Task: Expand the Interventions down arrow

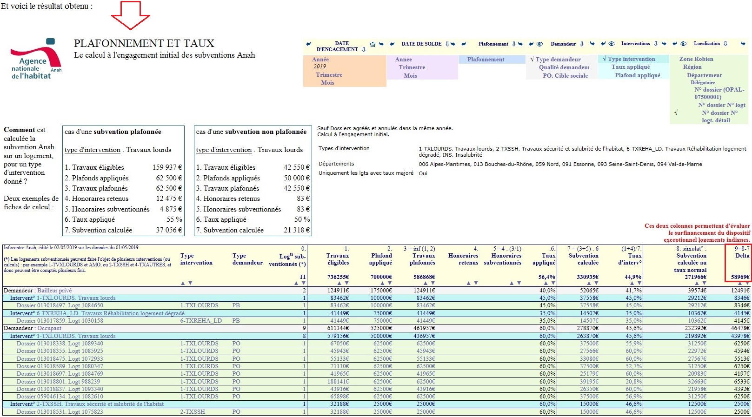Action: click(655, 43)
